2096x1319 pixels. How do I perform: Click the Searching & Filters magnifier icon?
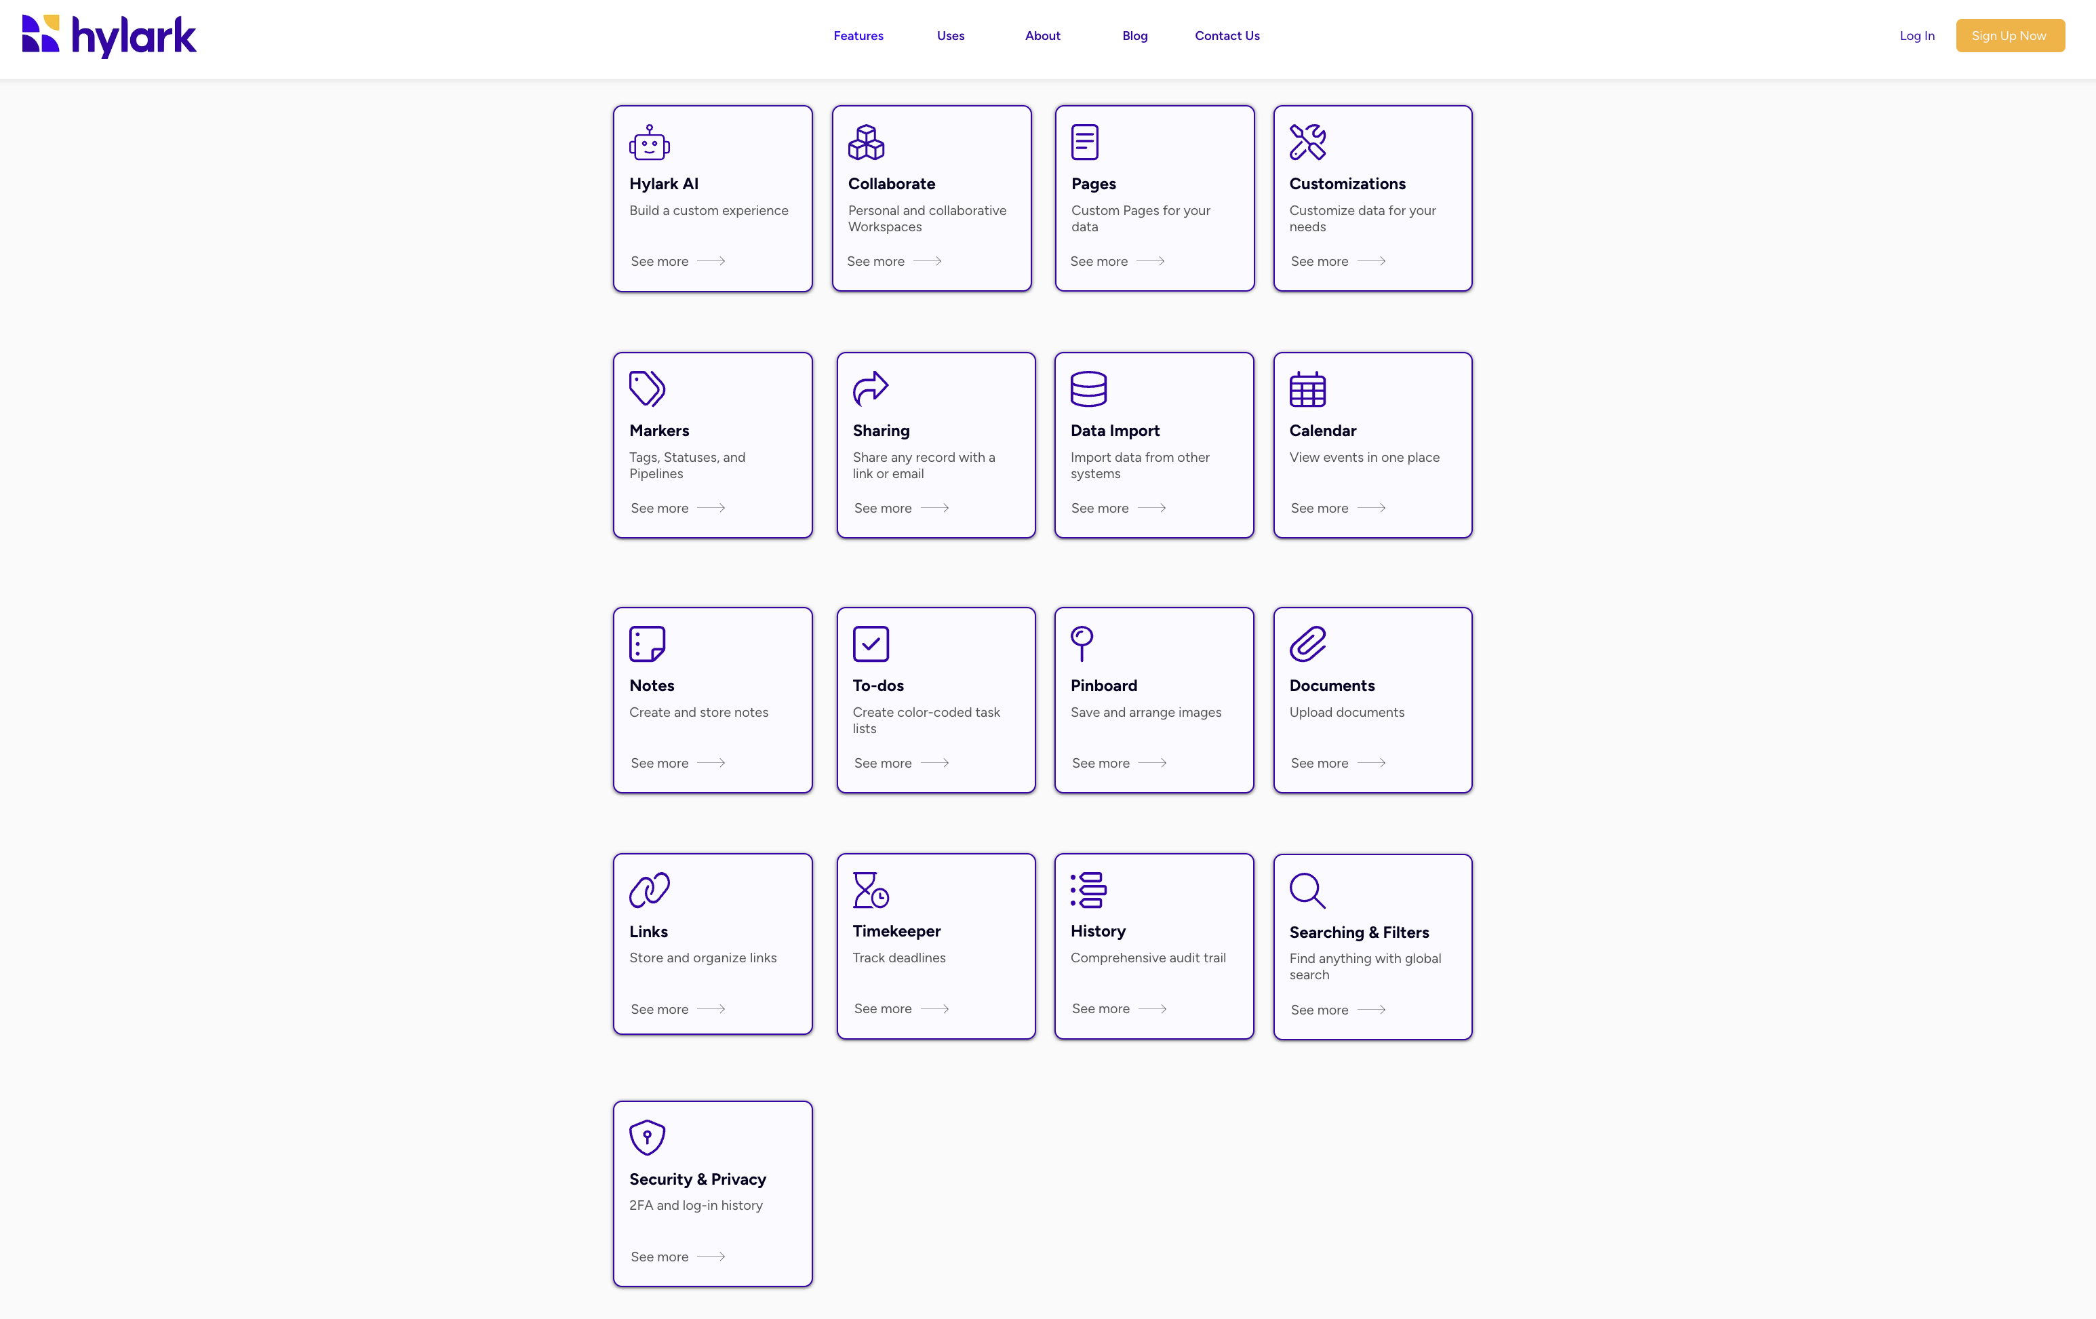coord(1307,890)
